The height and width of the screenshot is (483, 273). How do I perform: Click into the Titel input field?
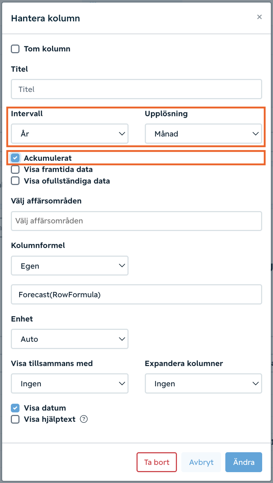click(136, 89)
